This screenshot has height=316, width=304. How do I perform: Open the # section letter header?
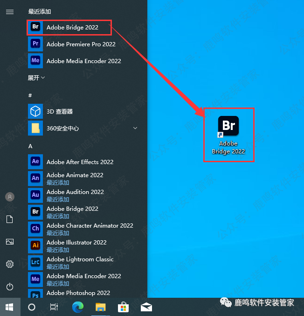click(x=30, y=95)
